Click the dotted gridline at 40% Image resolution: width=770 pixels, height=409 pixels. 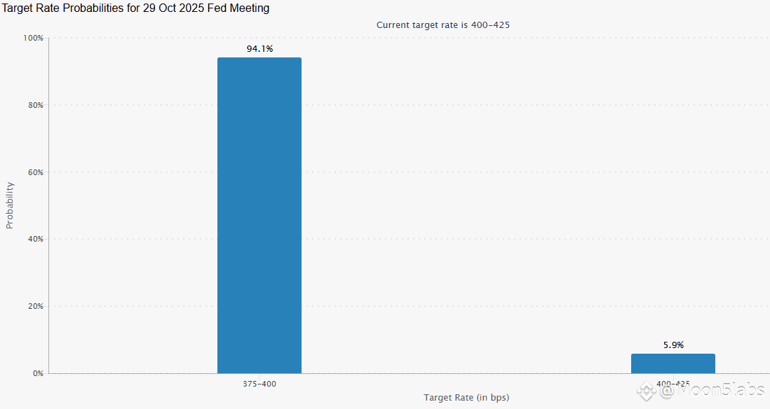tap(410, 239)
